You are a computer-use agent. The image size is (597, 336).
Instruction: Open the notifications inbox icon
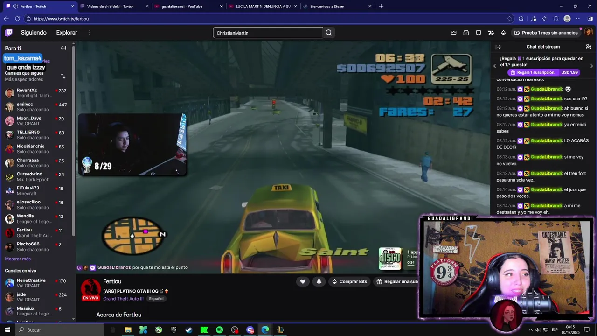point(466,33)
